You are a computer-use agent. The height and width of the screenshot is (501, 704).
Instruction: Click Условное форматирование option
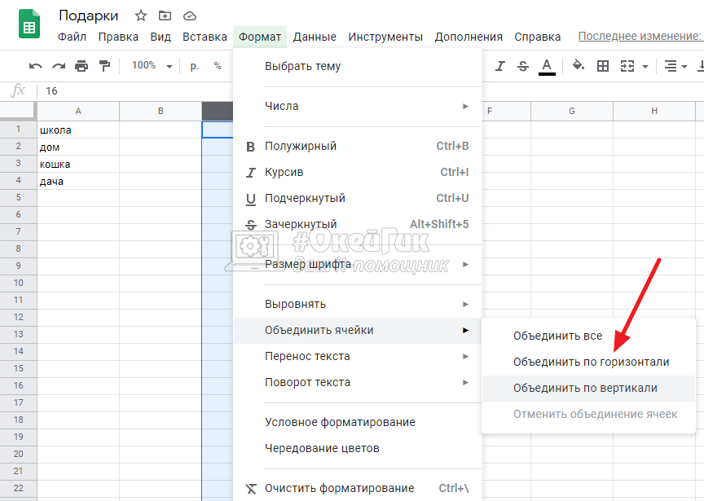340,422
